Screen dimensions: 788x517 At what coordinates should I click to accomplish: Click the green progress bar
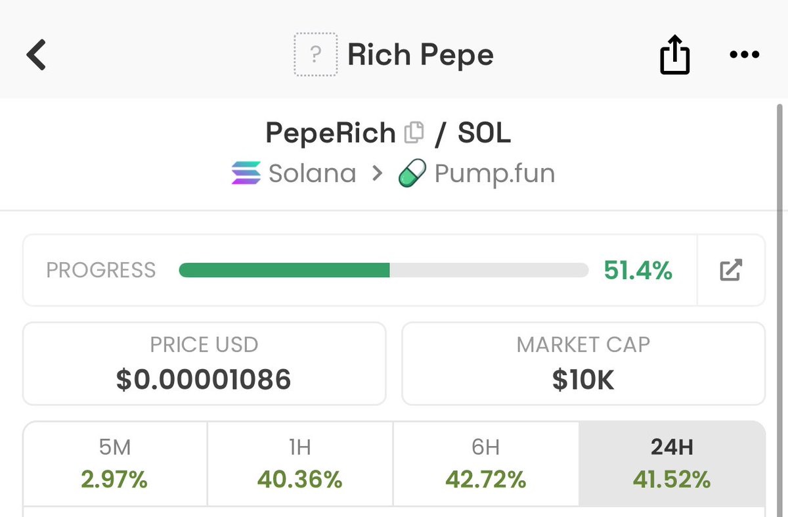coord(284,270)
